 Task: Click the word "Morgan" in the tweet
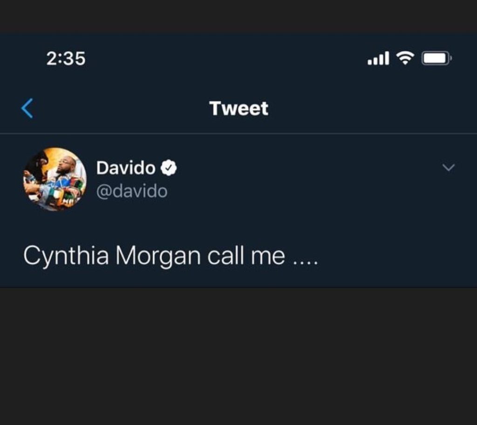coord(158,256)
